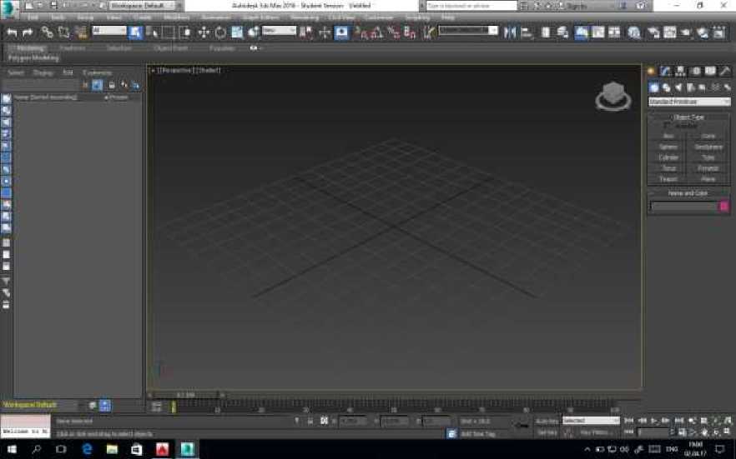
Task: Open the Standard Primitives dropdown
Action: click(x=689, y=102)
